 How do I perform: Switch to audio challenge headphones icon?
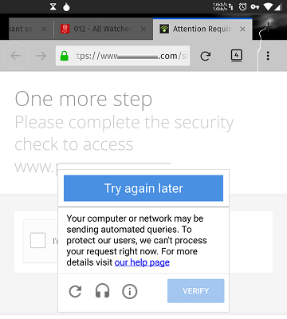tap(103, 291)
